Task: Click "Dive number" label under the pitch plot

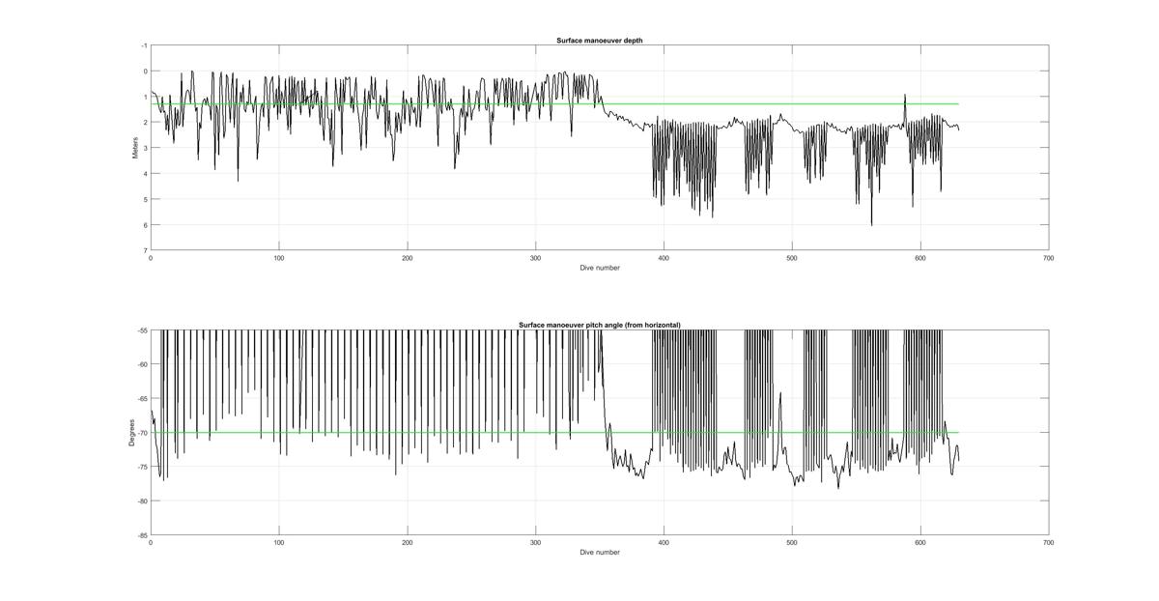Action: [x=600, y=553]
